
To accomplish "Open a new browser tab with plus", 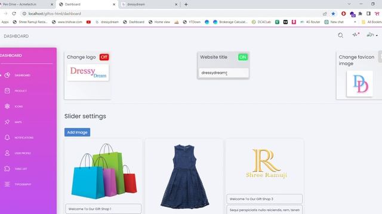I will [186, 4].
